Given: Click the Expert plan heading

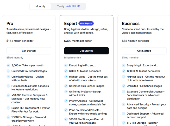Looking at the screenshot, I should [71, 23].
